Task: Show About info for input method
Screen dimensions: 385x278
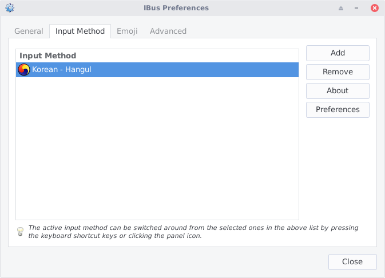Action: [x=338, y=91]
